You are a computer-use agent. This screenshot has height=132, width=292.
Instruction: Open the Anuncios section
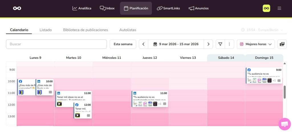[199, 8]
